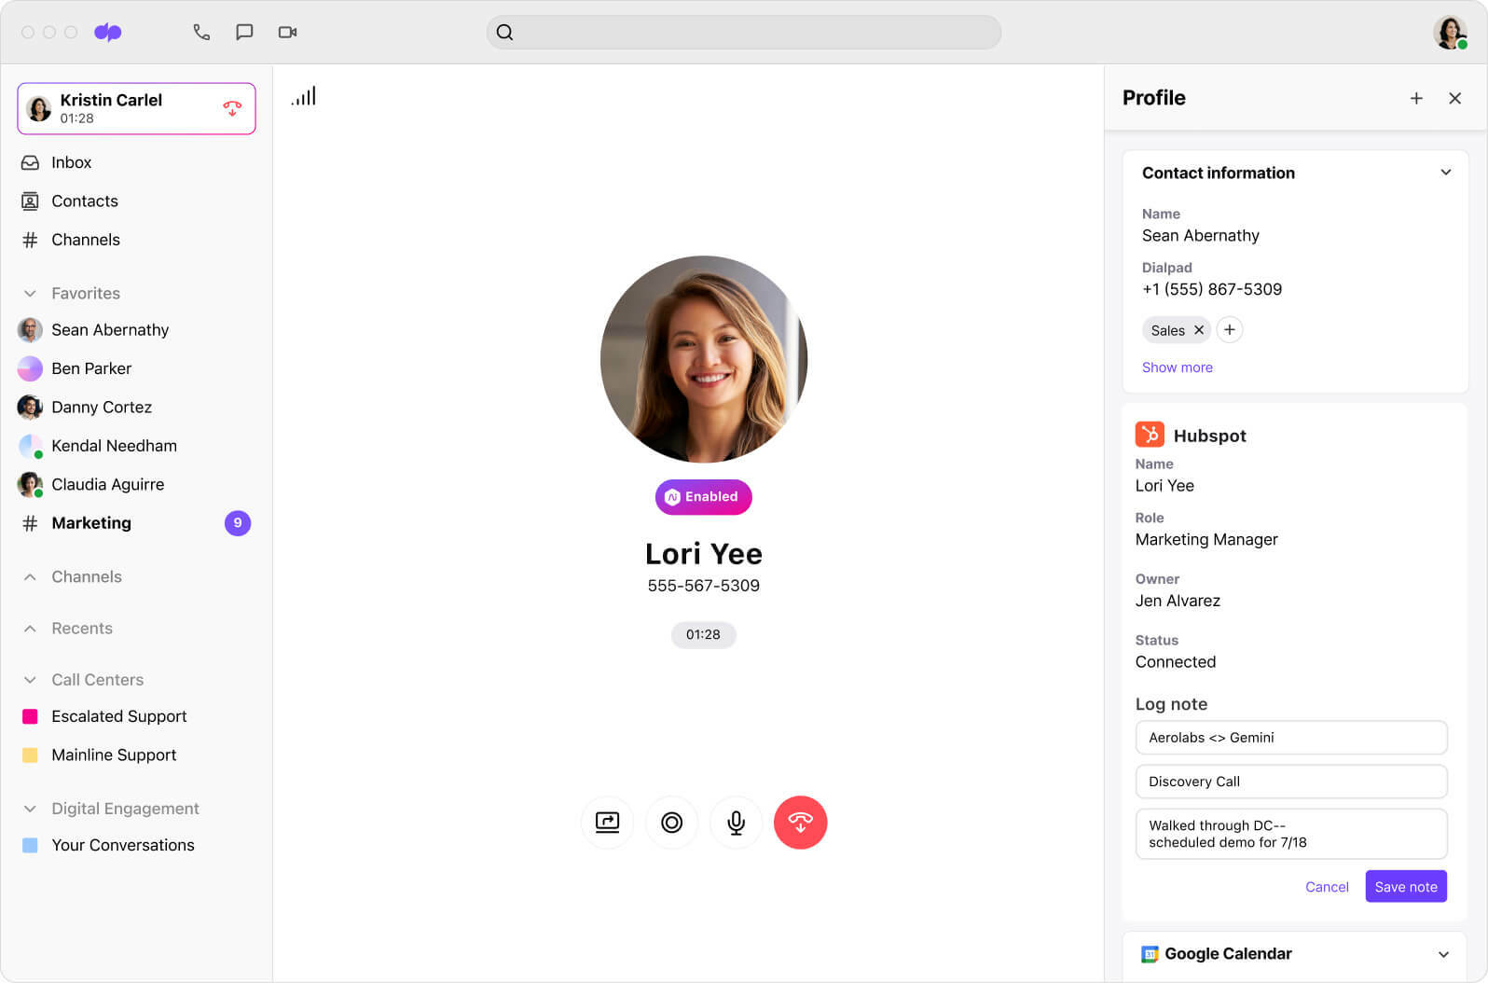Open the Marketing channel

[x=136, y=523]
